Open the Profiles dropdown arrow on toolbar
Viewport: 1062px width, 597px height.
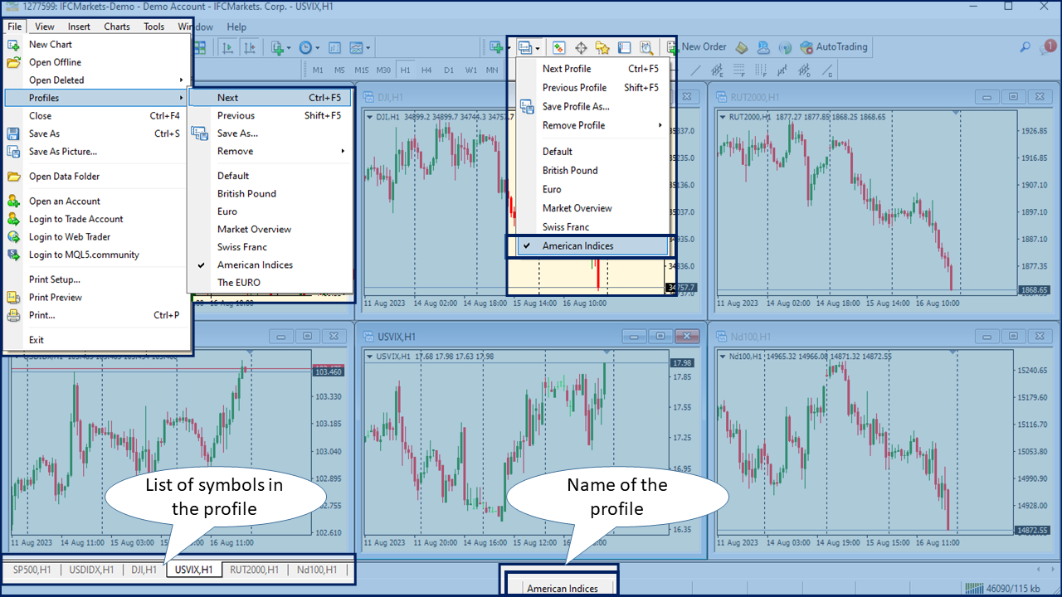tap(538, 47)
